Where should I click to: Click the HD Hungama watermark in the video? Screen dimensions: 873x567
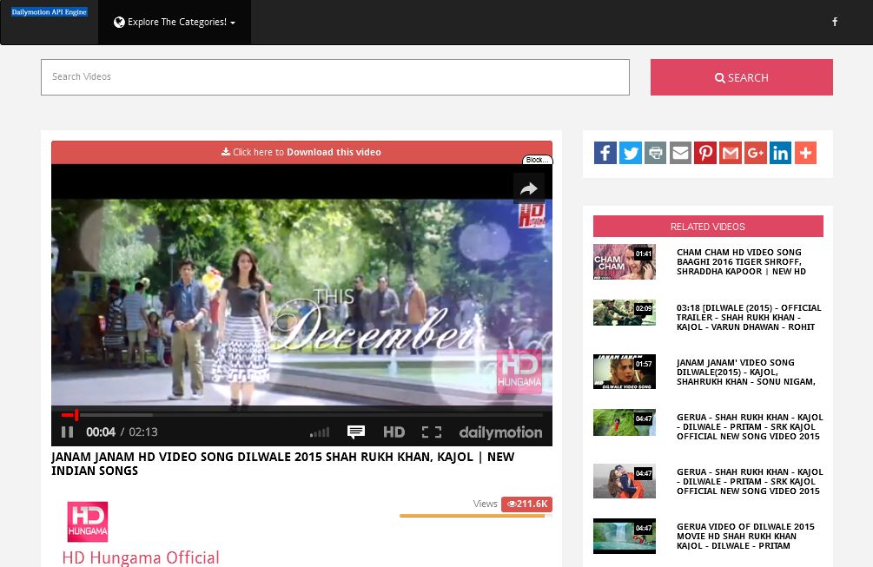[519, 371]
